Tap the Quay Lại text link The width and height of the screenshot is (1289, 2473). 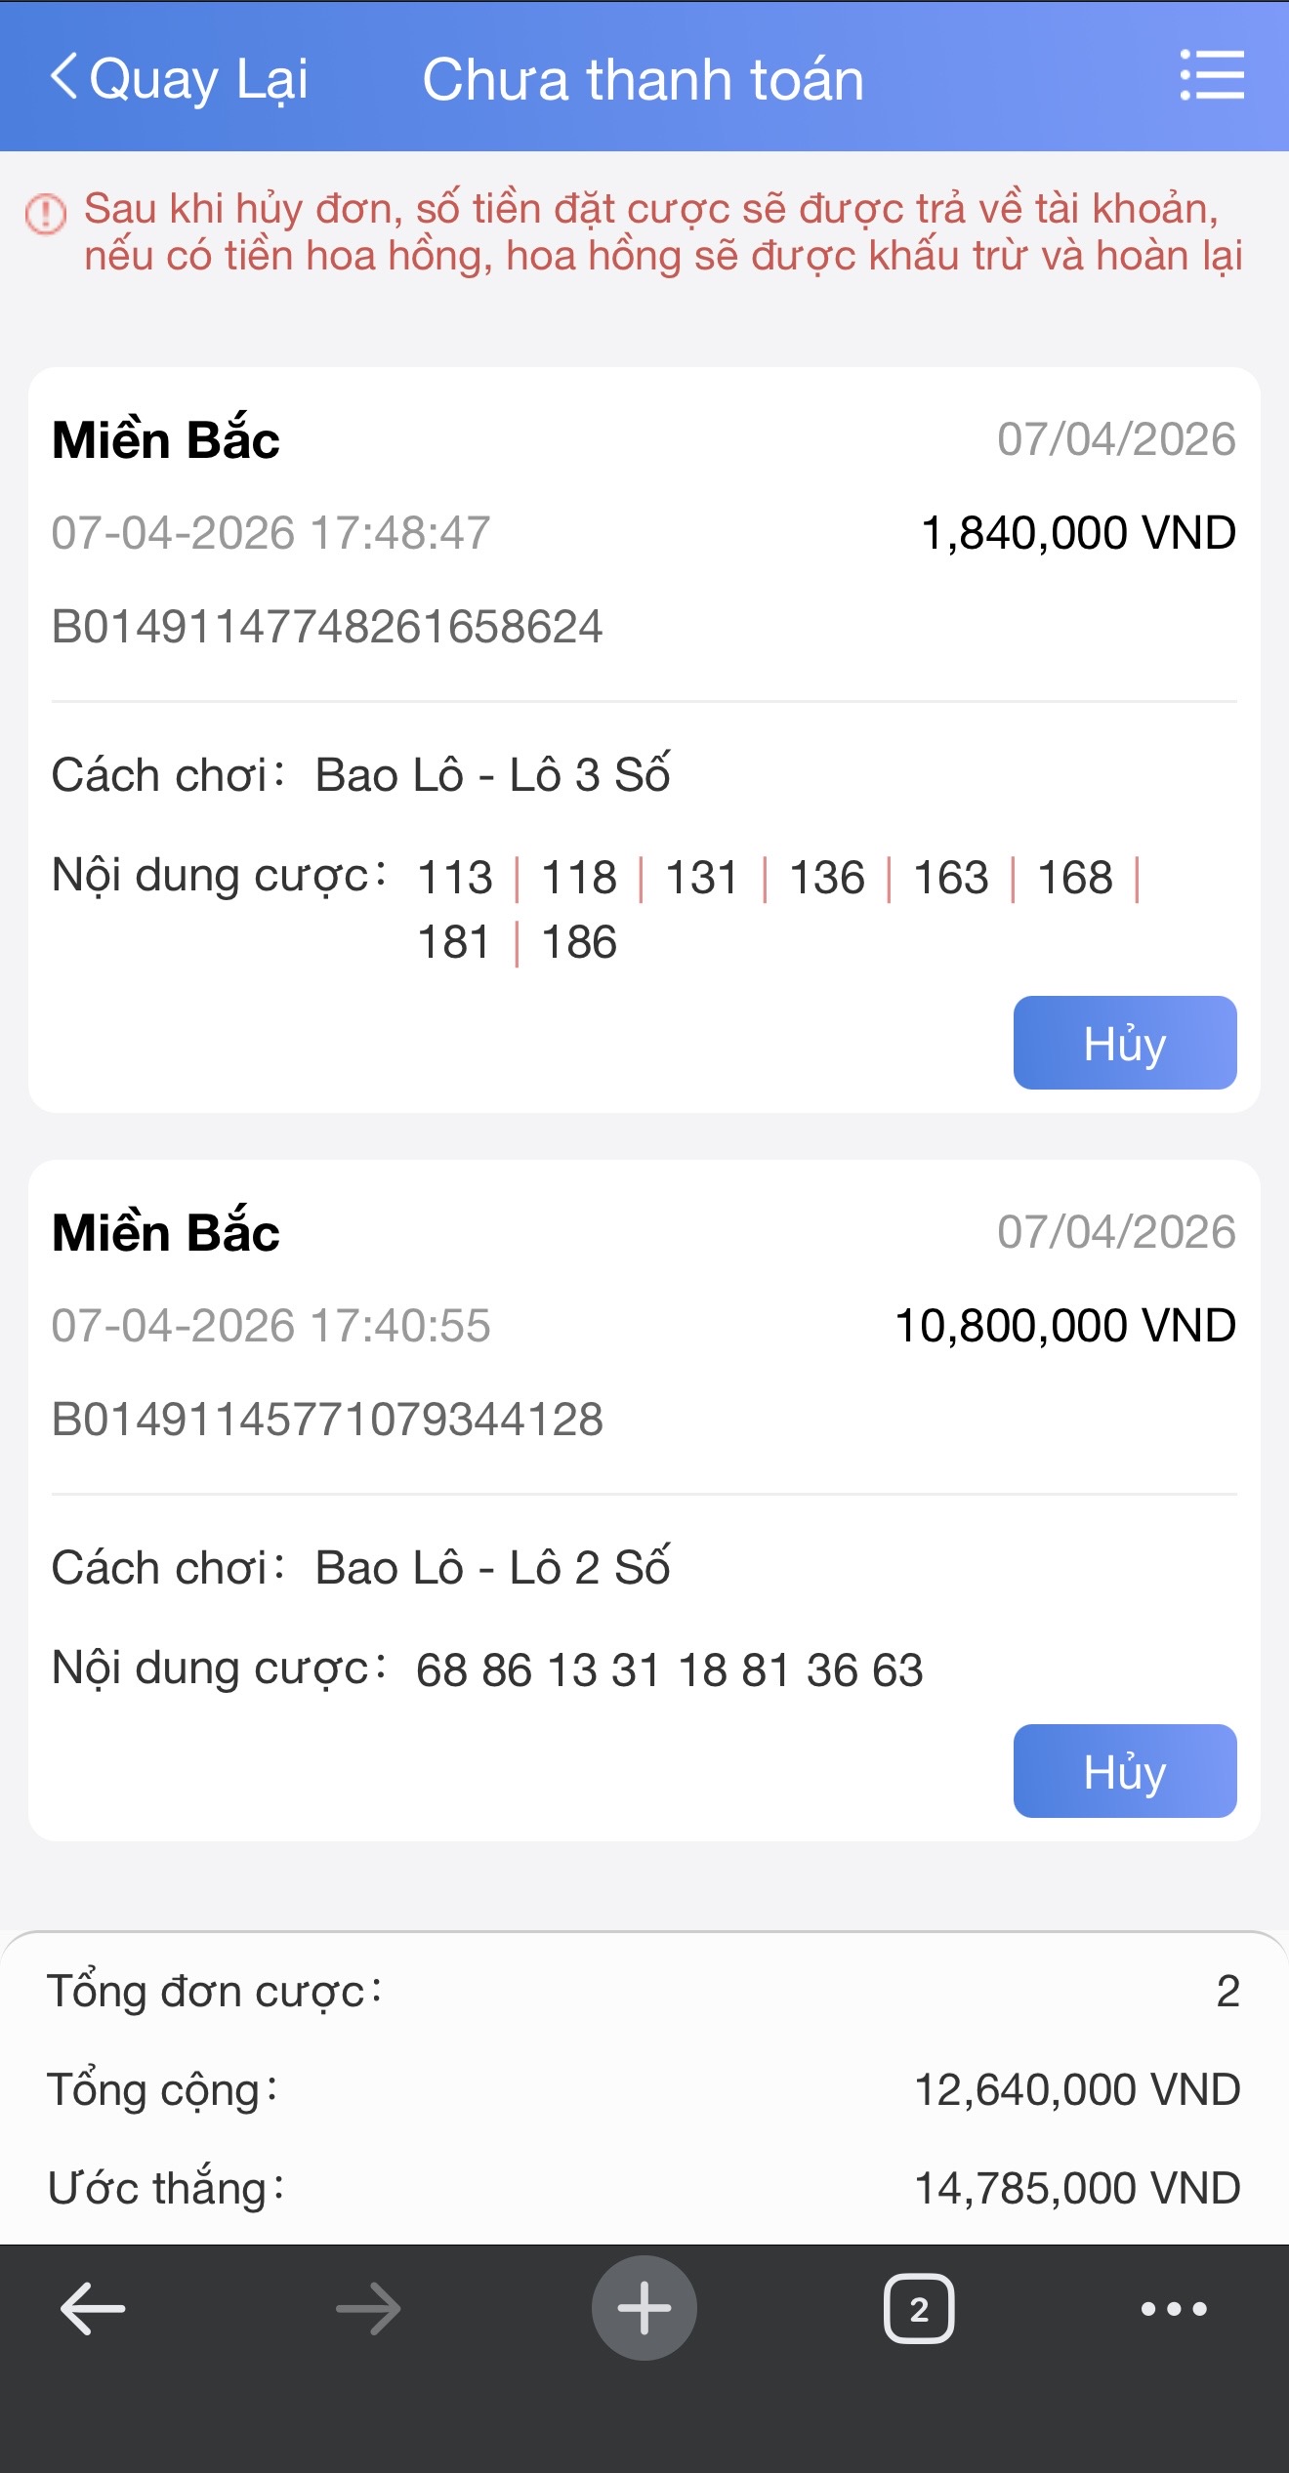click(199, 79)
